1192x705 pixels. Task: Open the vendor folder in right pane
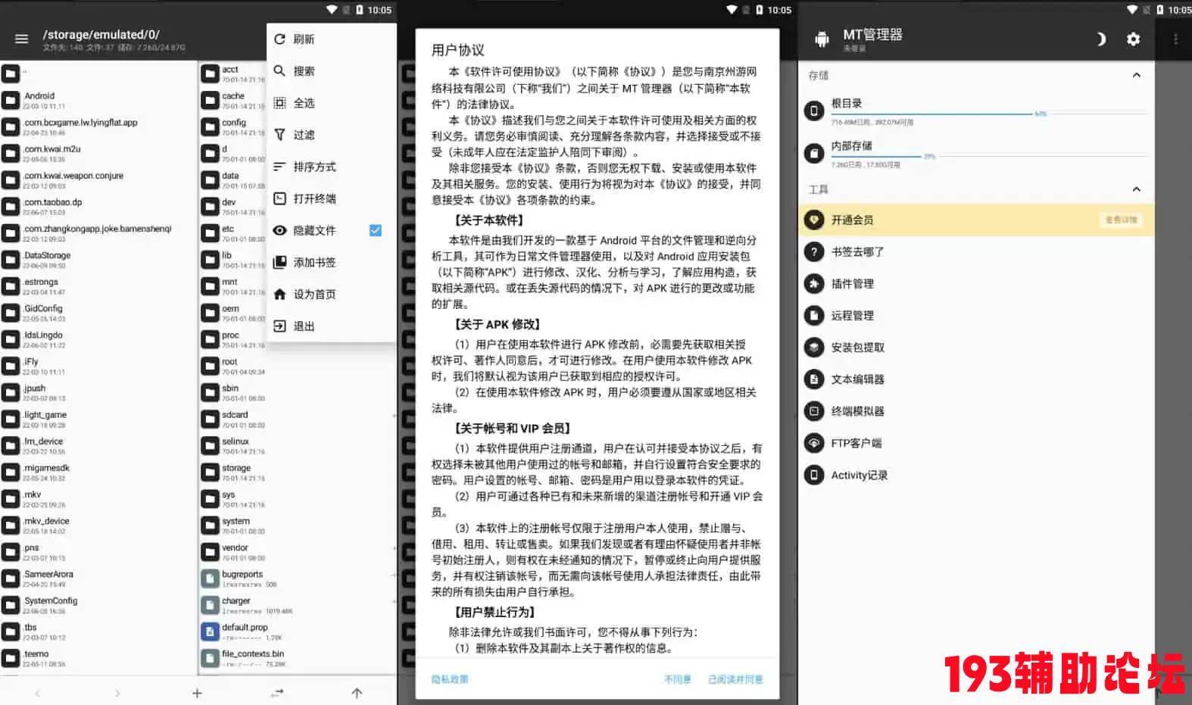pyautogui.click(x=298, y=551)
